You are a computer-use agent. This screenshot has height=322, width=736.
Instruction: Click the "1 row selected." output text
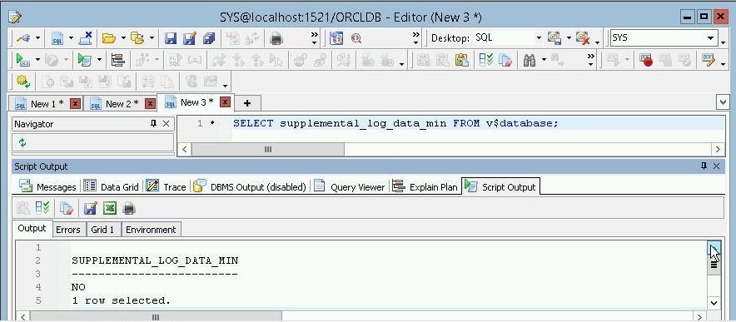point(122,300)
